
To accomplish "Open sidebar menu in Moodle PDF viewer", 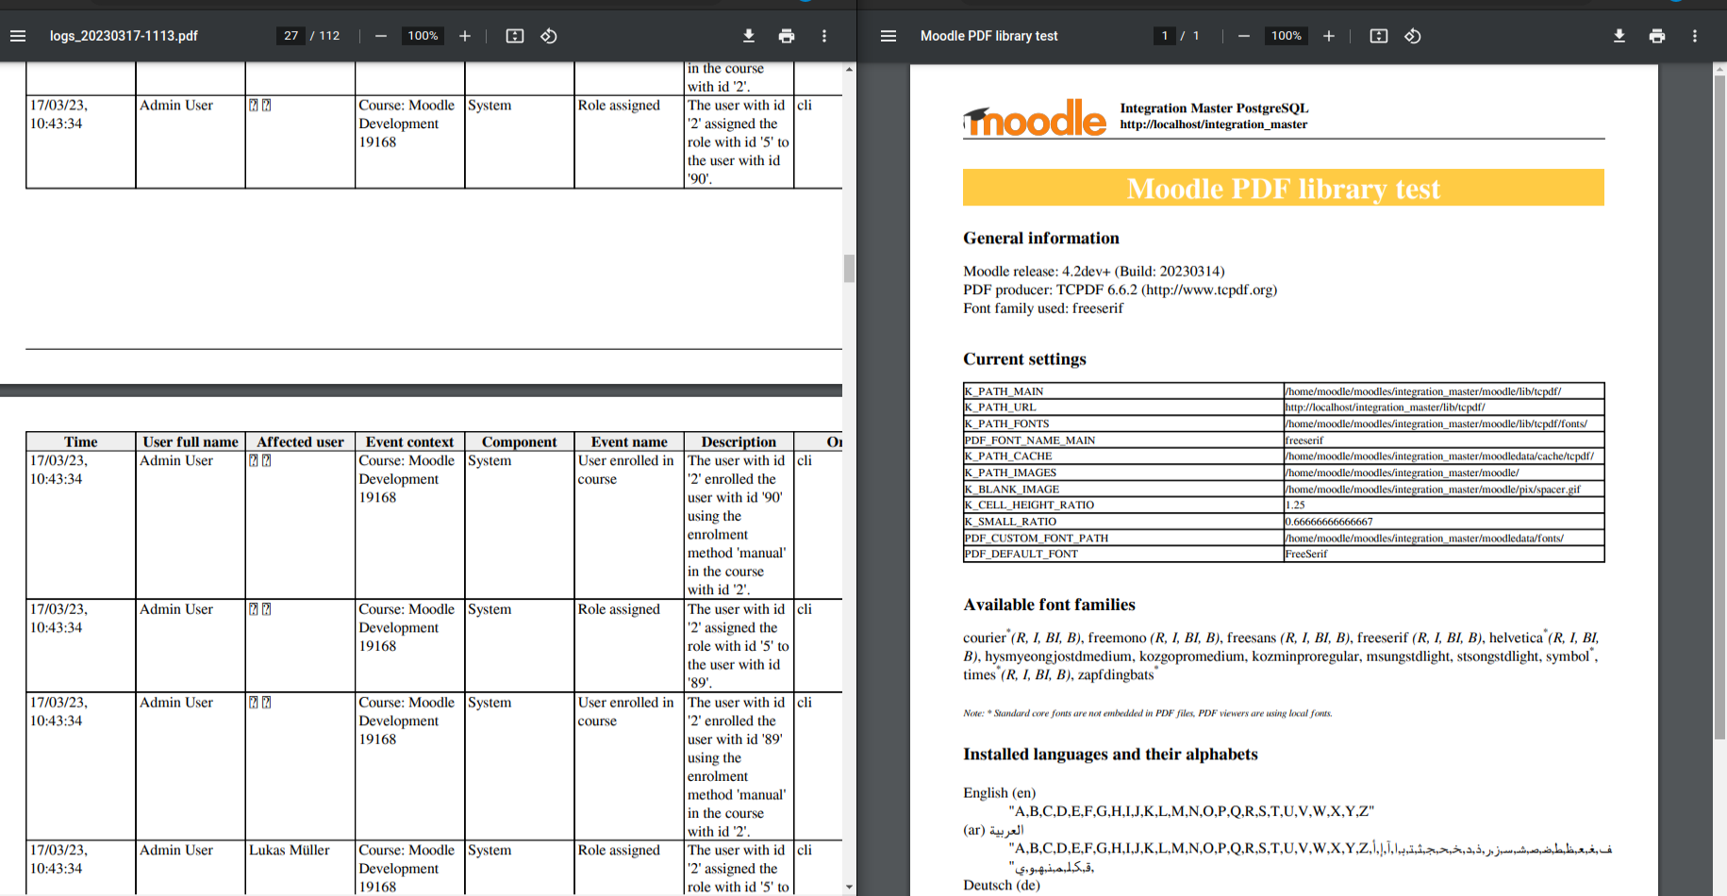I will coord(888,36).
